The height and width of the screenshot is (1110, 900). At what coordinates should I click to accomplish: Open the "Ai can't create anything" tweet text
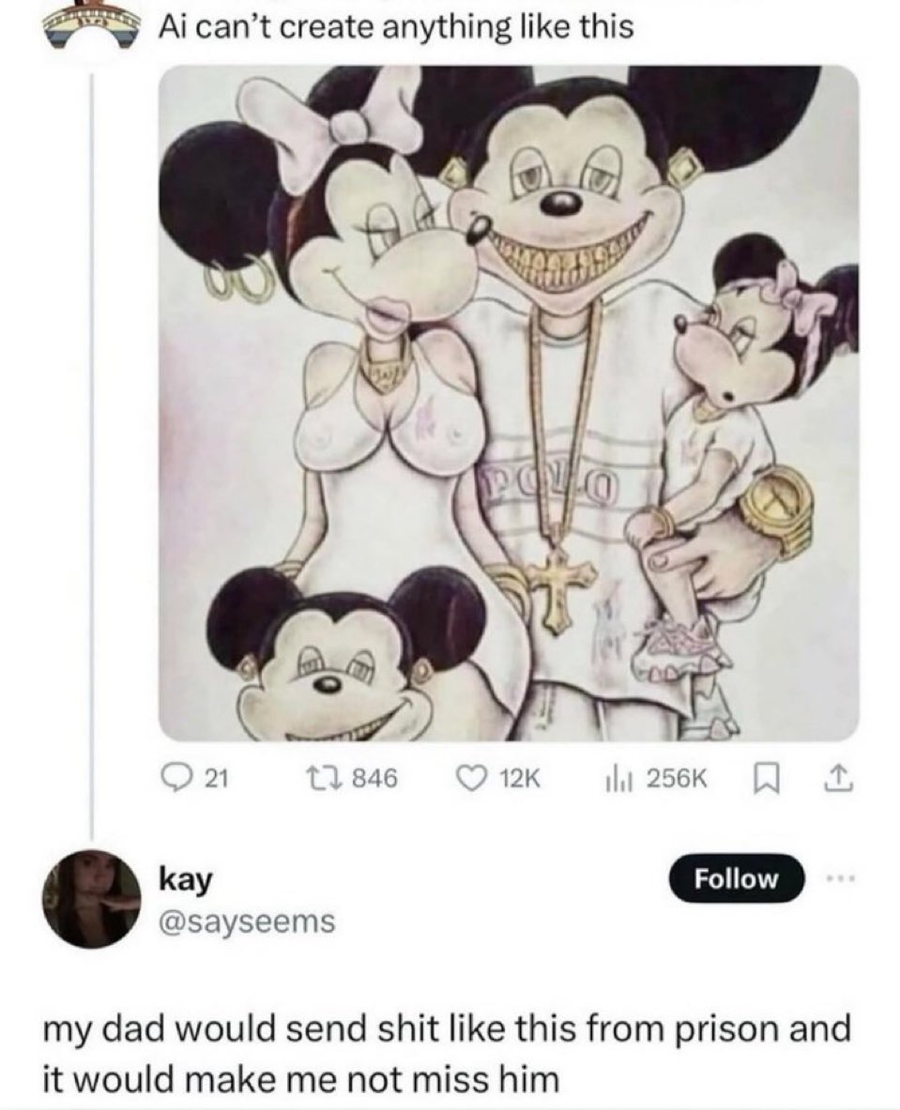click(x=394, y=28)
